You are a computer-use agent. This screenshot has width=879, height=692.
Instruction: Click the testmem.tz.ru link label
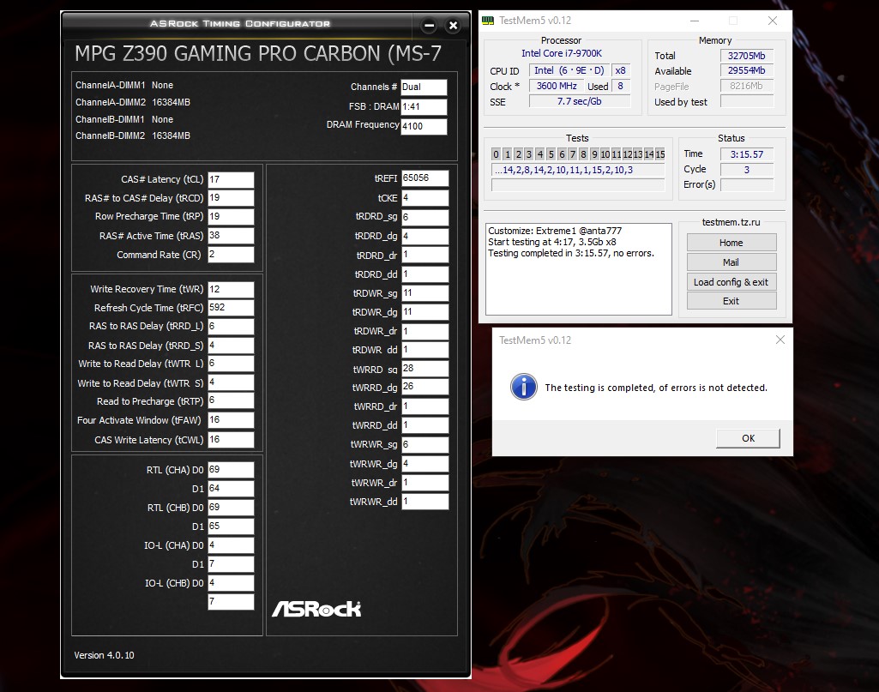(x=731, y=222)
